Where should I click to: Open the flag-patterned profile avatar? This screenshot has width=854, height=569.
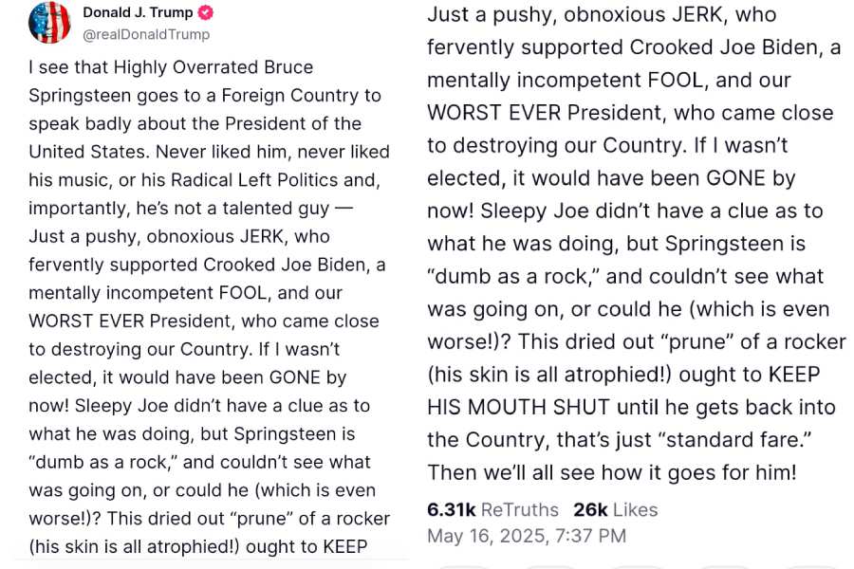click(x=49, y=23)
